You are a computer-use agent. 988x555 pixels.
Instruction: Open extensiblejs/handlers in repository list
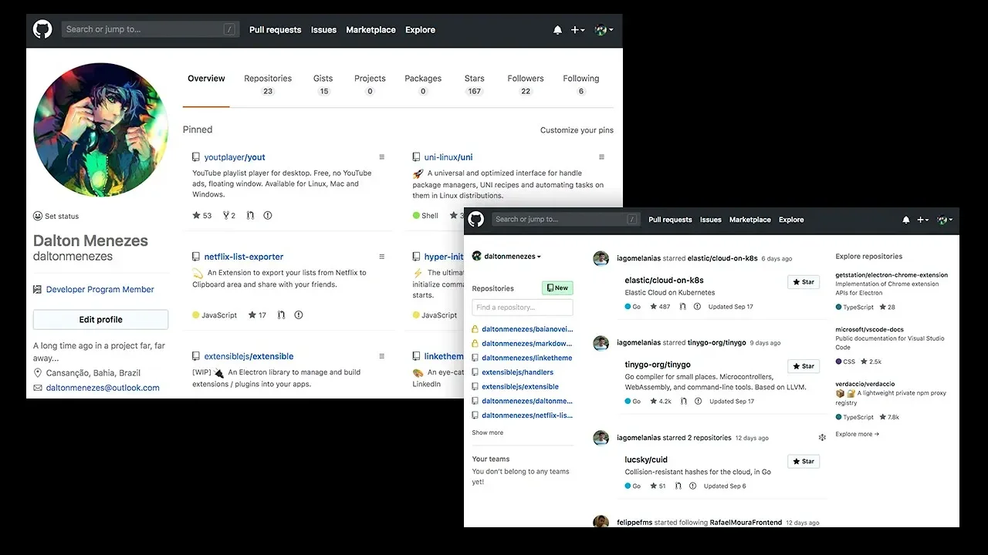coord(518,372)
